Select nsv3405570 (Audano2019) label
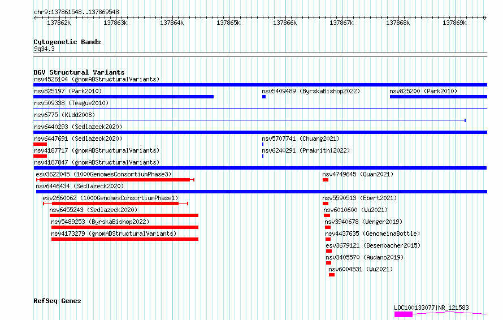Screen dimensions: 503x320 click(365, 257)
